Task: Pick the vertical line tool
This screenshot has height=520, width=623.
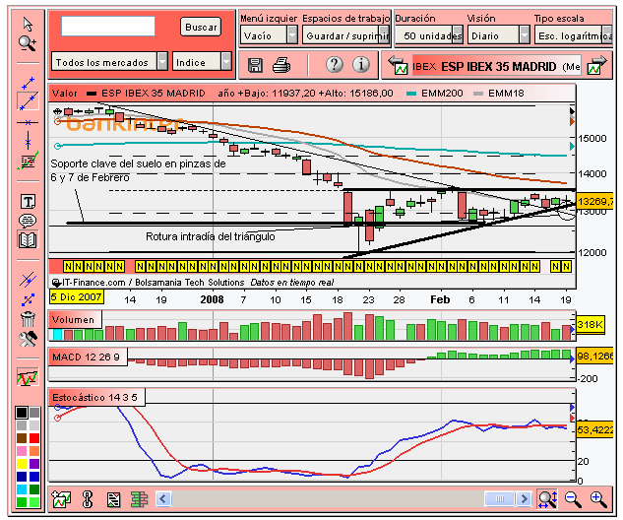Action: tap(28, 140)
